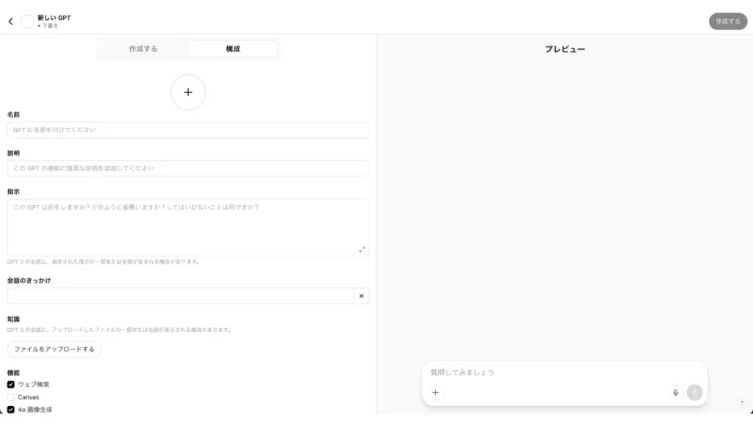The height and width of the screenshot is (423, 753).
Task: Enable the Canvas checkbox
Action: [10, 397]
